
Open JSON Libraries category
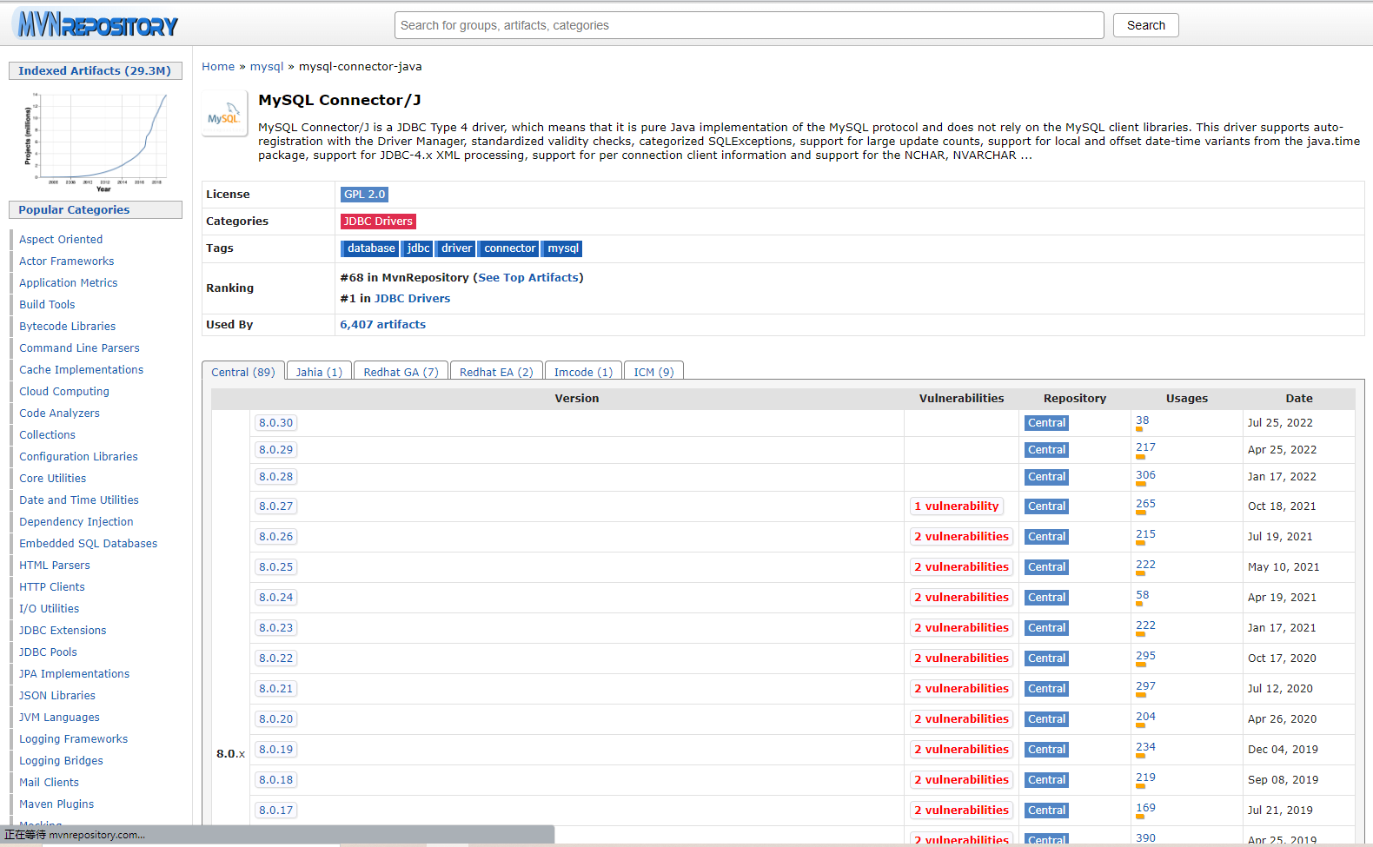click(x=57, y=696)
